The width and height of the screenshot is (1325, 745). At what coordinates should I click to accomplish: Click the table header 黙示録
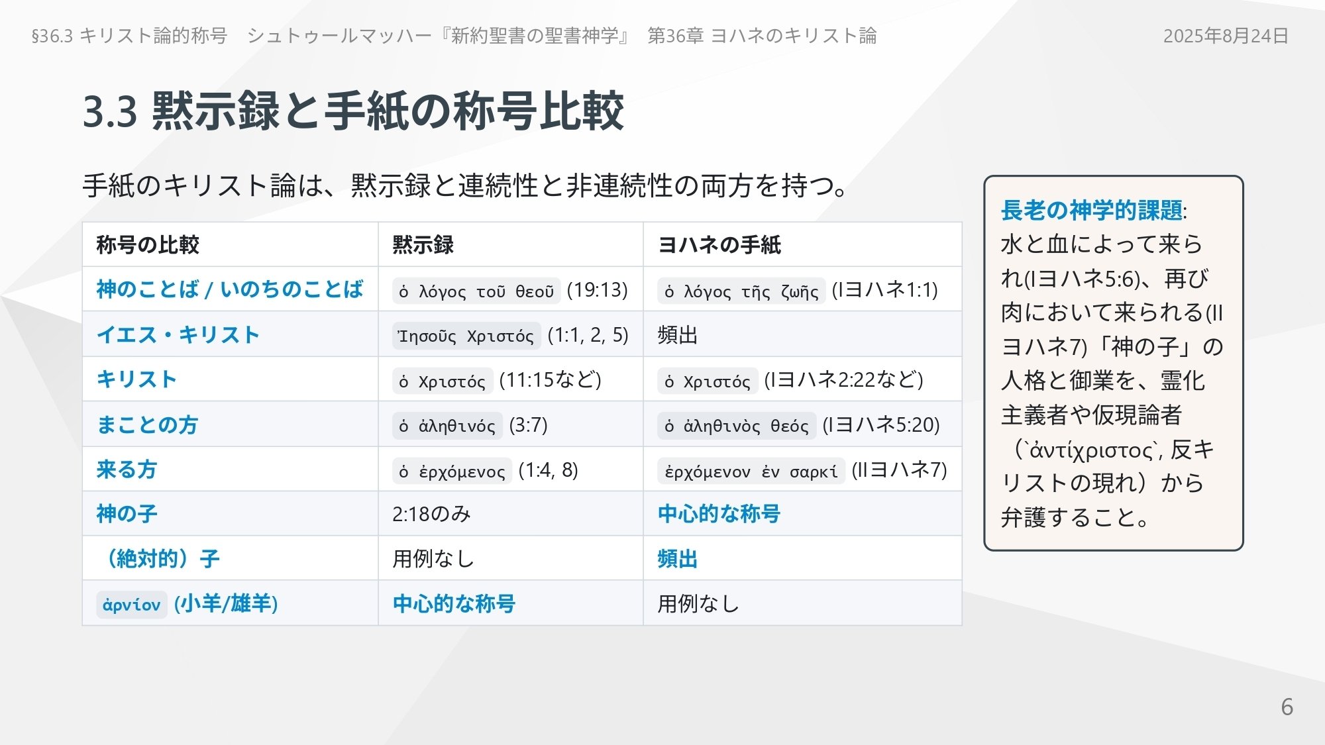(423, 244)
